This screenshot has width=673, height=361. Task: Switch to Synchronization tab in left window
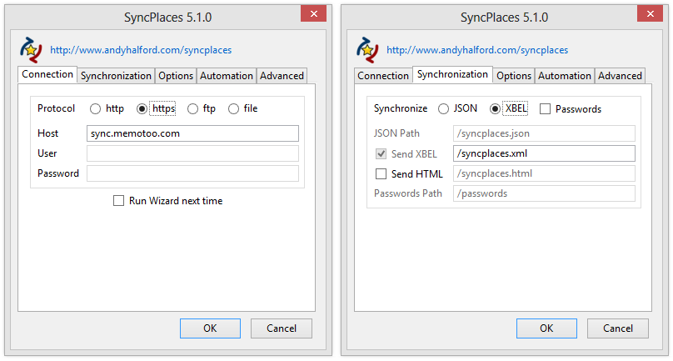click(x=116, y=76)
